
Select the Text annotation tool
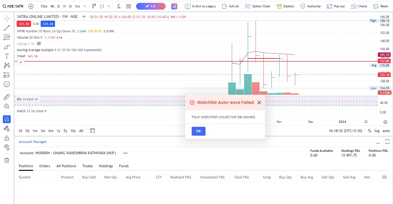pos(7,56)
